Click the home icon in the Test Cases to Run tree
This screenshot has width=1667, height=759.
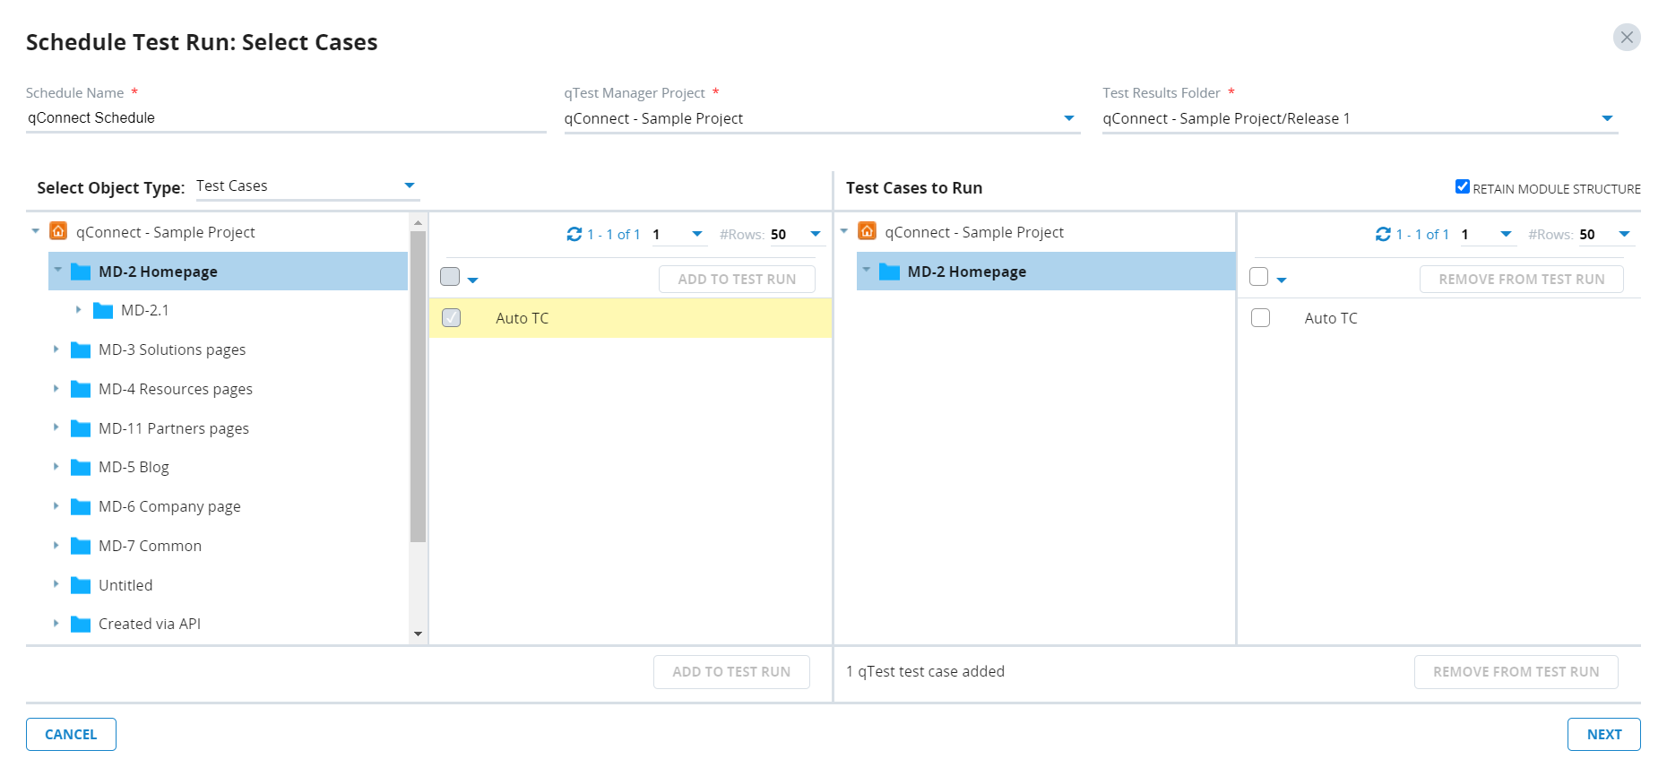coord(867,231)
